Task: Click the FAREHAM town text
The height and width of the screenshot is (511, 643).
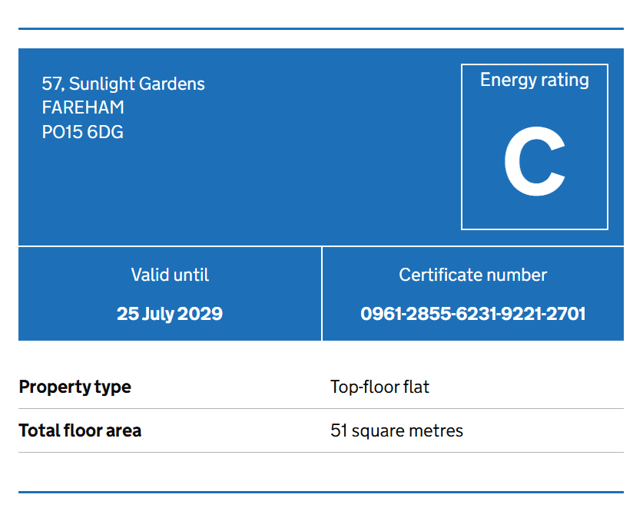Action: (83, 107)
